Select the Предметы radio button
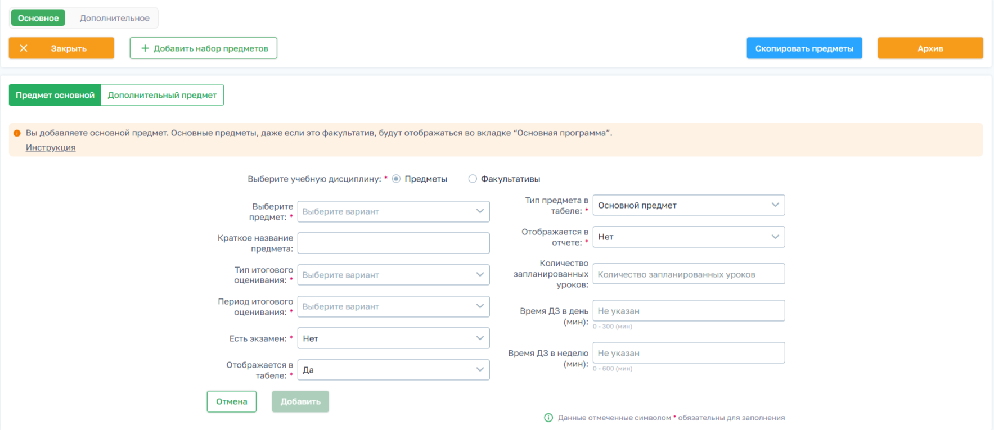 click(x=397, y=179)
